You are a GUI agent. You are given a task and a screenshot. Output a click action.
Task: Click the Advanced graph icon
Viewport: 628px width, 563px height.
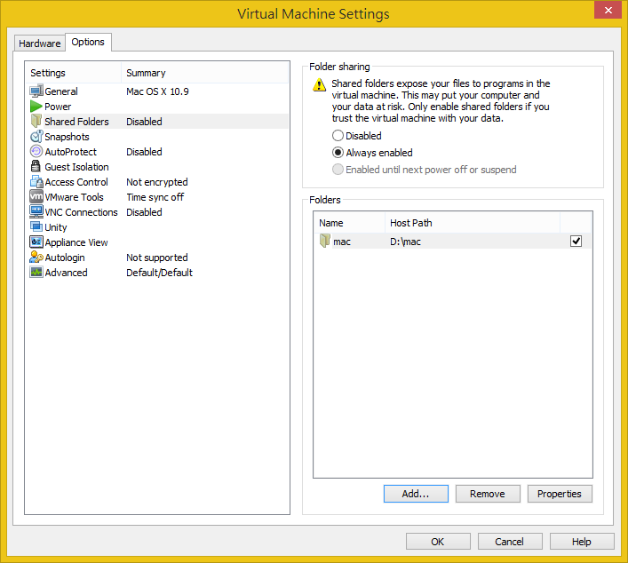click(36, 273)
